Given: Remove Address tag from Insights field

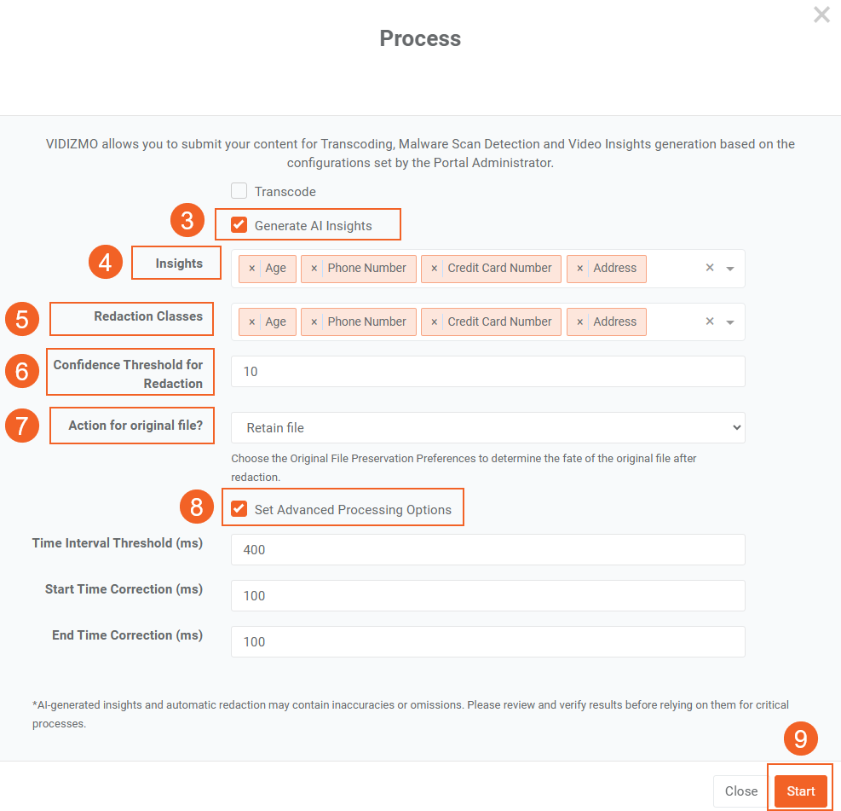Looking at the screenshot, I should [580, 269].
